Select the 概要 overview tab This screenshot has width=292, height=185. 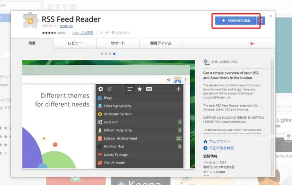(32, 43)
